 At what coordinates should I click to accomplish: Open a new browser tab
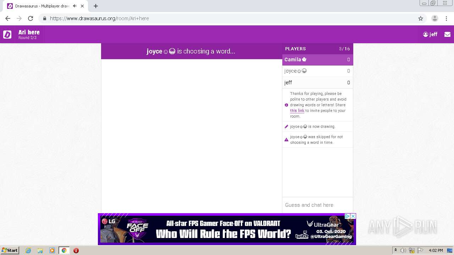coord(96,6)
